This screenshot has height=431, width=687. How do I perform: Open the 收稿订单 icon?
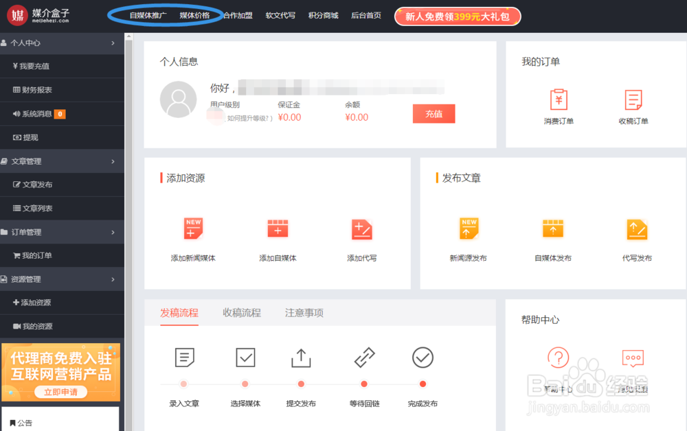[x=633, y=100]
